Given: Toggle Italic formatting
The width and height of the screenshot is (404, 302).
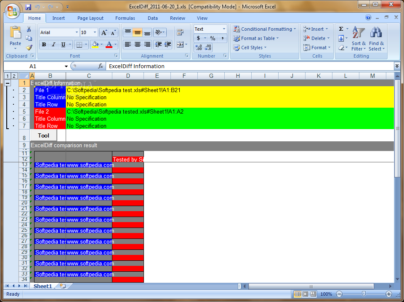Looking at the screenshot, I should tap(53, 45).
